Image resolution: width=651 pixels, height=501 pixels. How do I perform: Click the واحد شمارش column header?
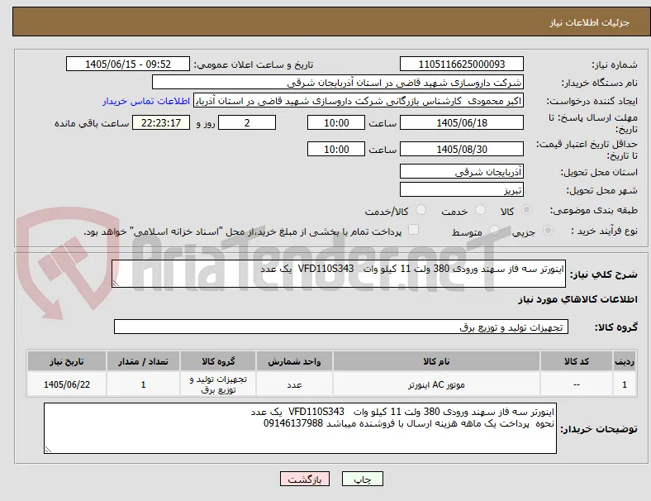(x=294, y=361)
